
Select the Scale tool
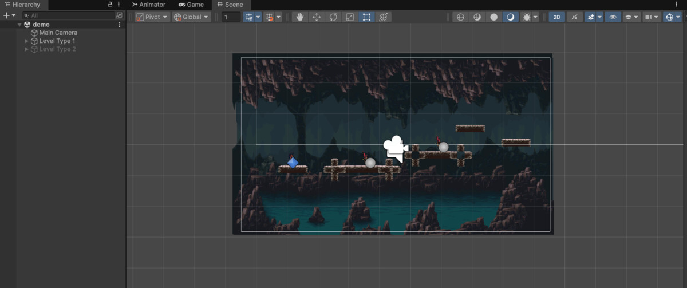click(x=350, y=17)
